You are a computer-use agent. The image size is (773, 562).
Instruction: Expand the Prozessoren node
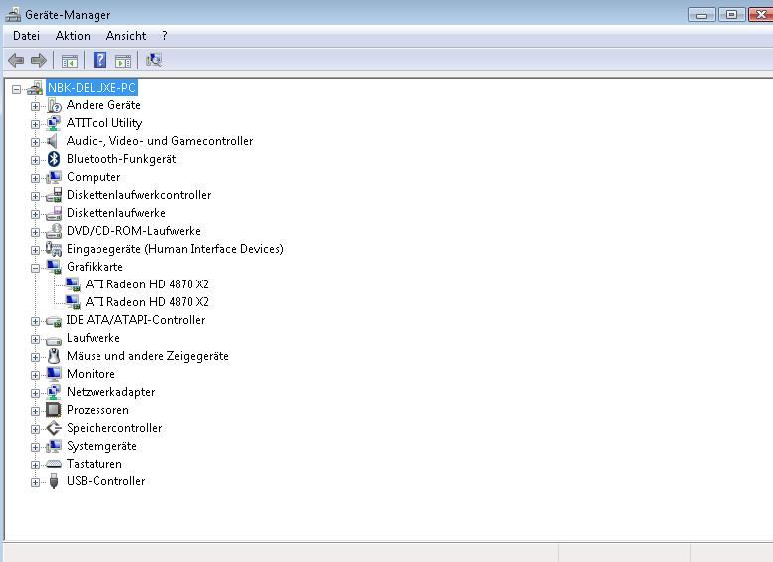(35, 411)
